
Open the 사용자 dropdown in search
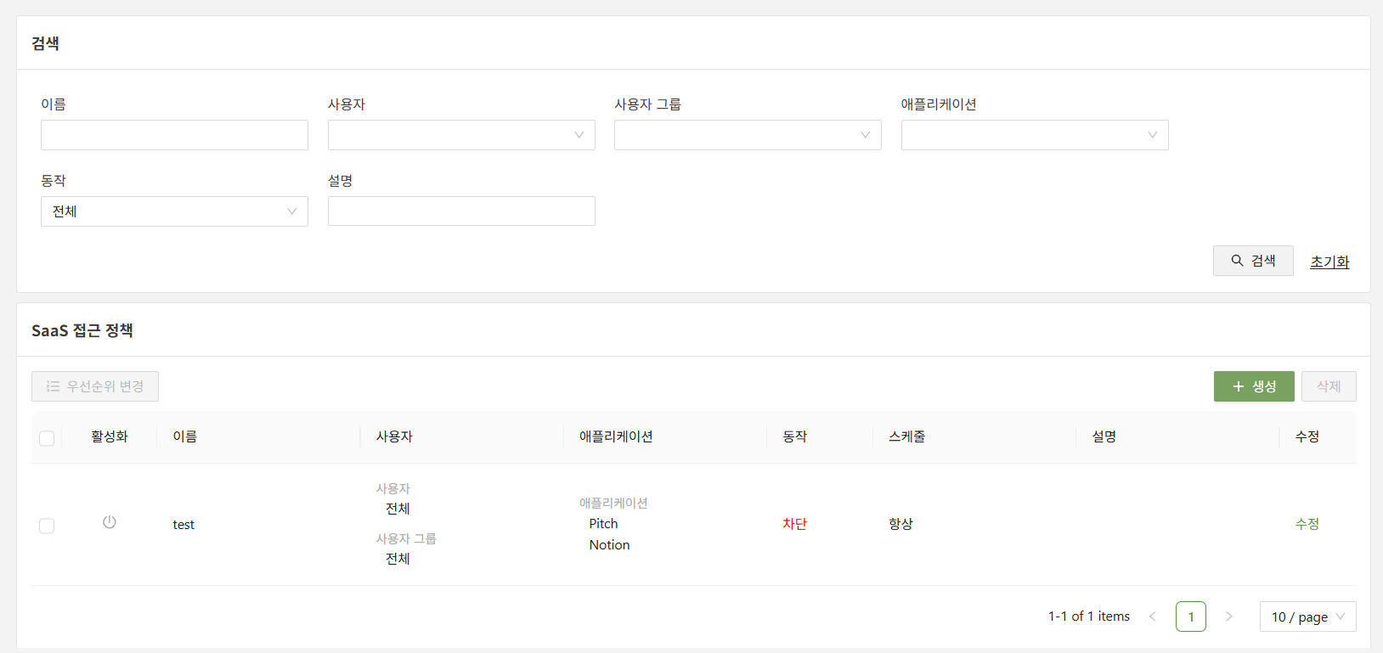(x=461, y=135)
